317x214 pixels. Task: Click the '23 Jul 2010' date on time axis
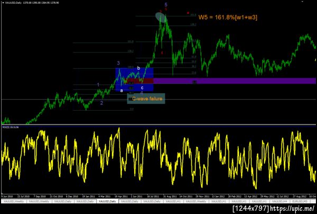pos(23,197)
